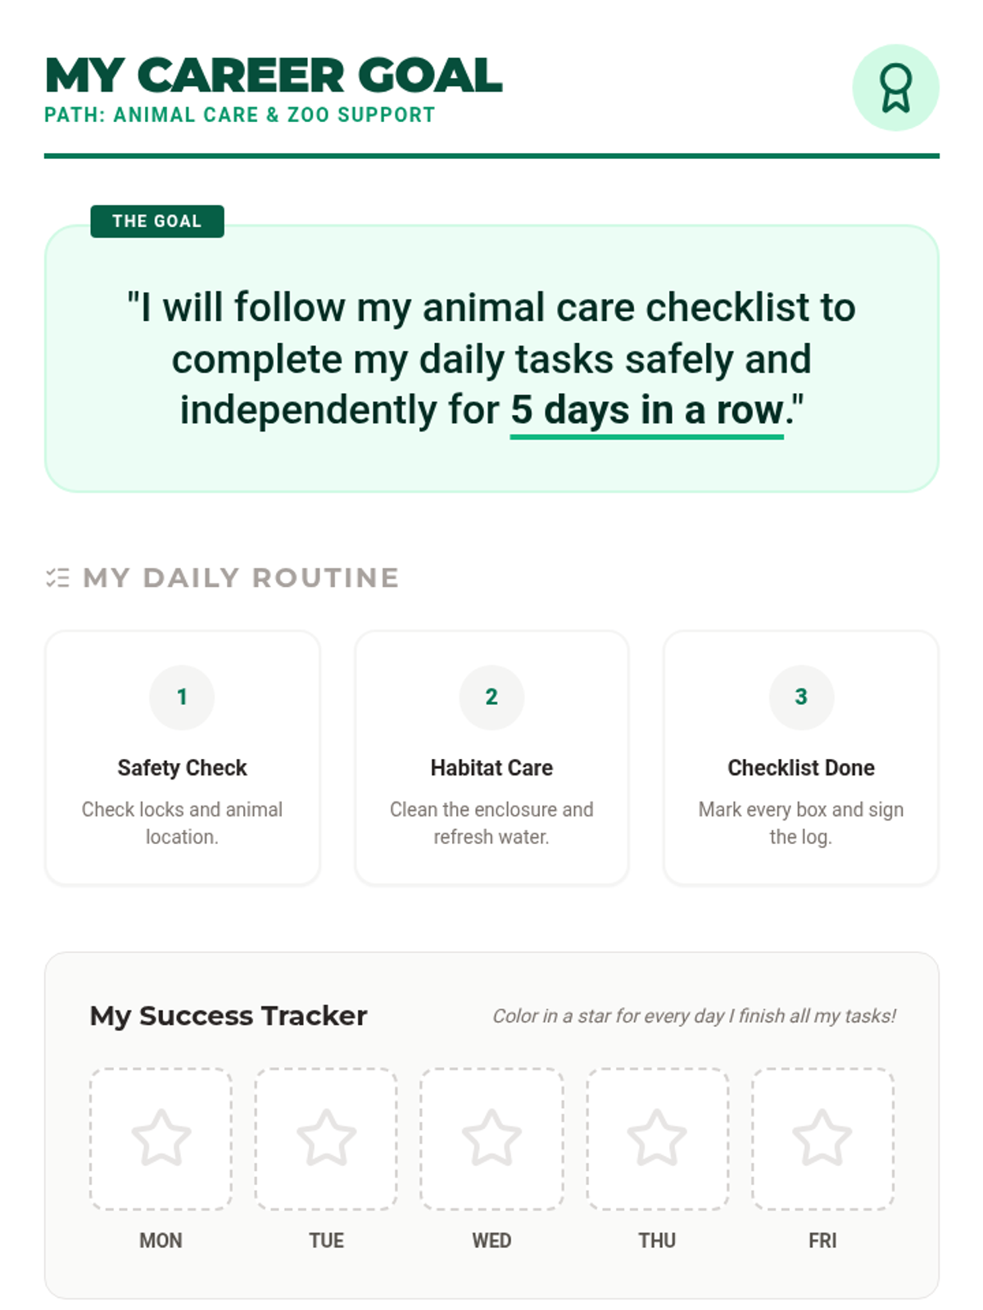This screenshot has width=983, height=1310.
Task: Click the checklist icon beside My Daily Routine
Action: [57, 578]
